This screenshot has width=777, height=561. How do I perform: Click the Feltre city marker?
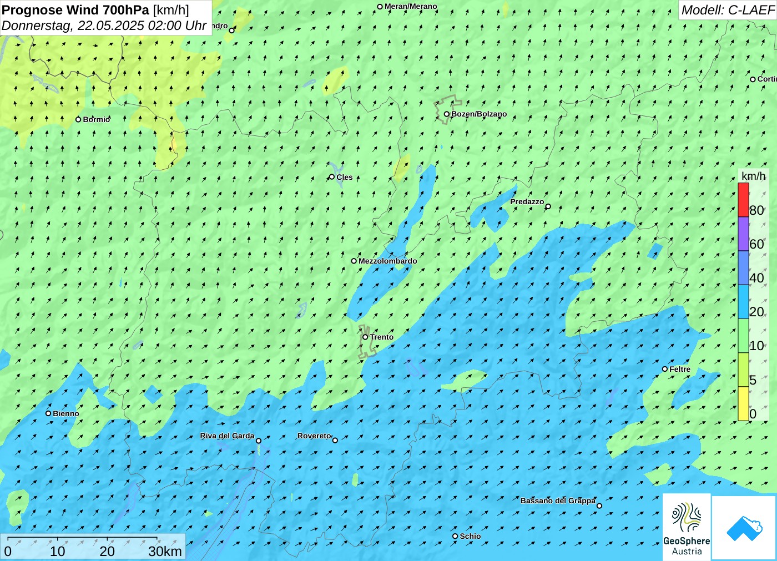point(665,369)
